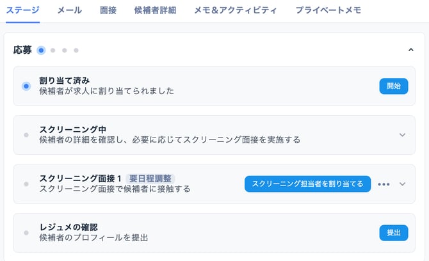Expand the スクリーニング中 stage row
This screenshot has height=261, width=429.
pyautogui.click(x=402, y=135)
